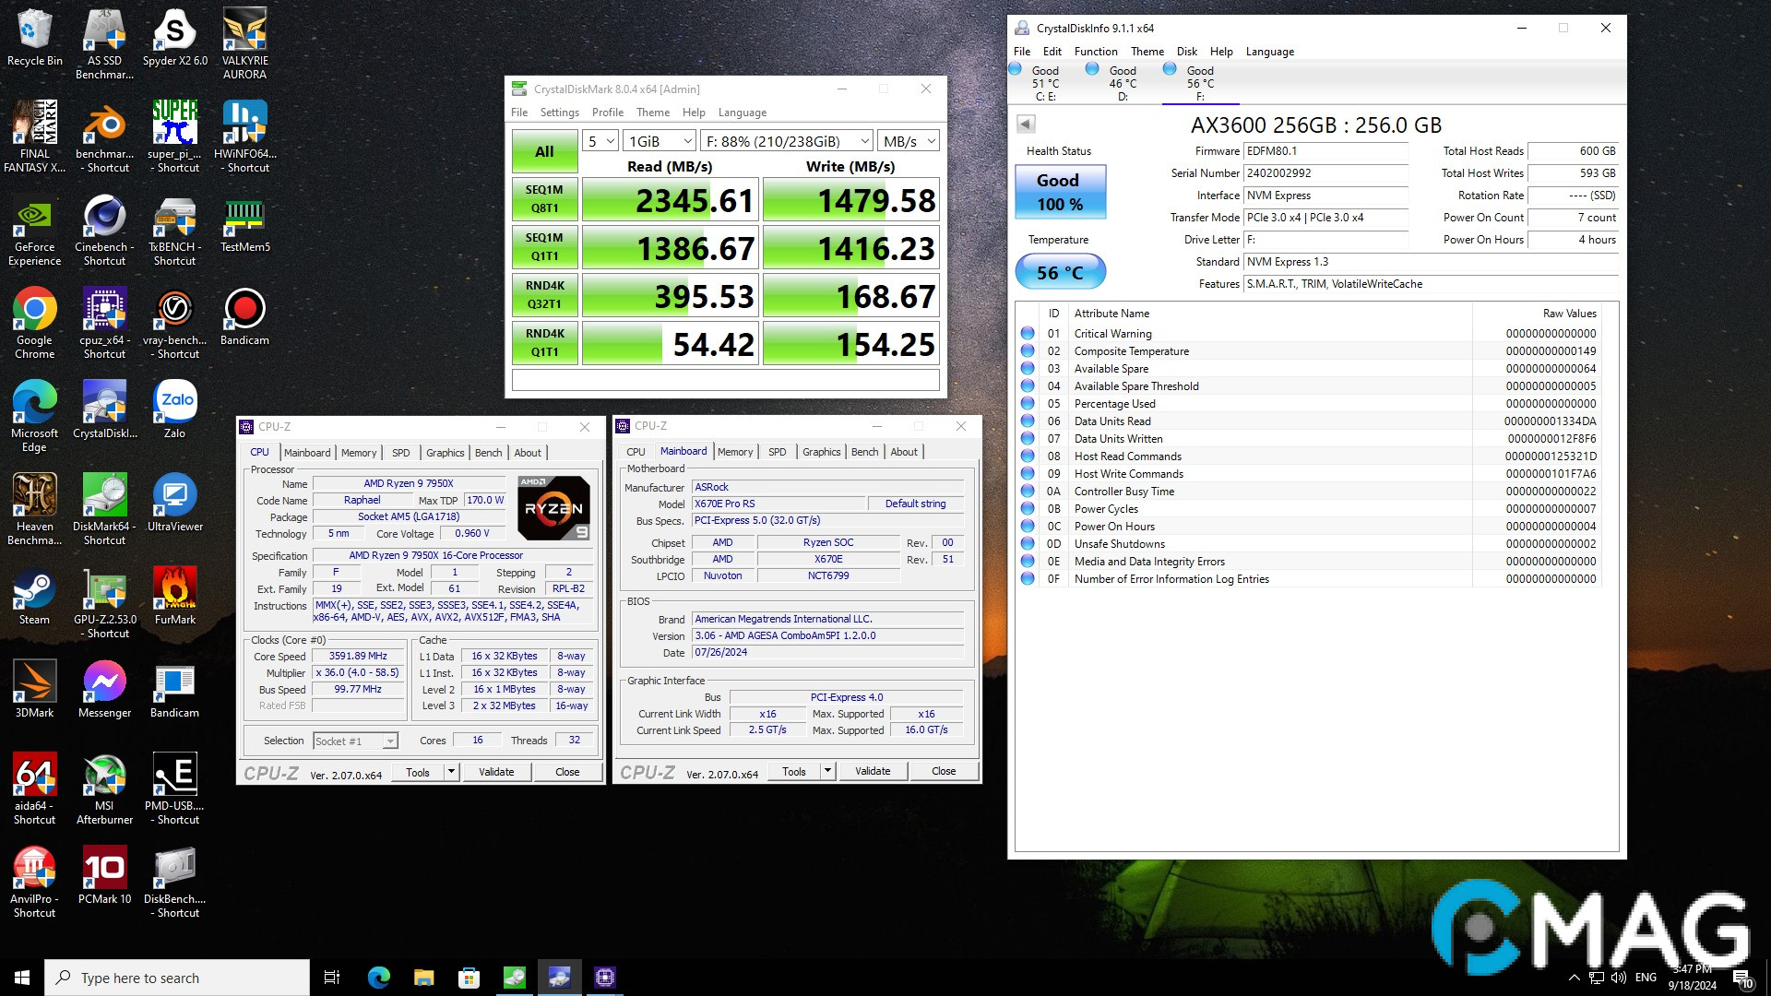The height and width of the screenshot is (996, 1771).
Task: Open the test count dropdown showing 5
Action: point(600,141)
